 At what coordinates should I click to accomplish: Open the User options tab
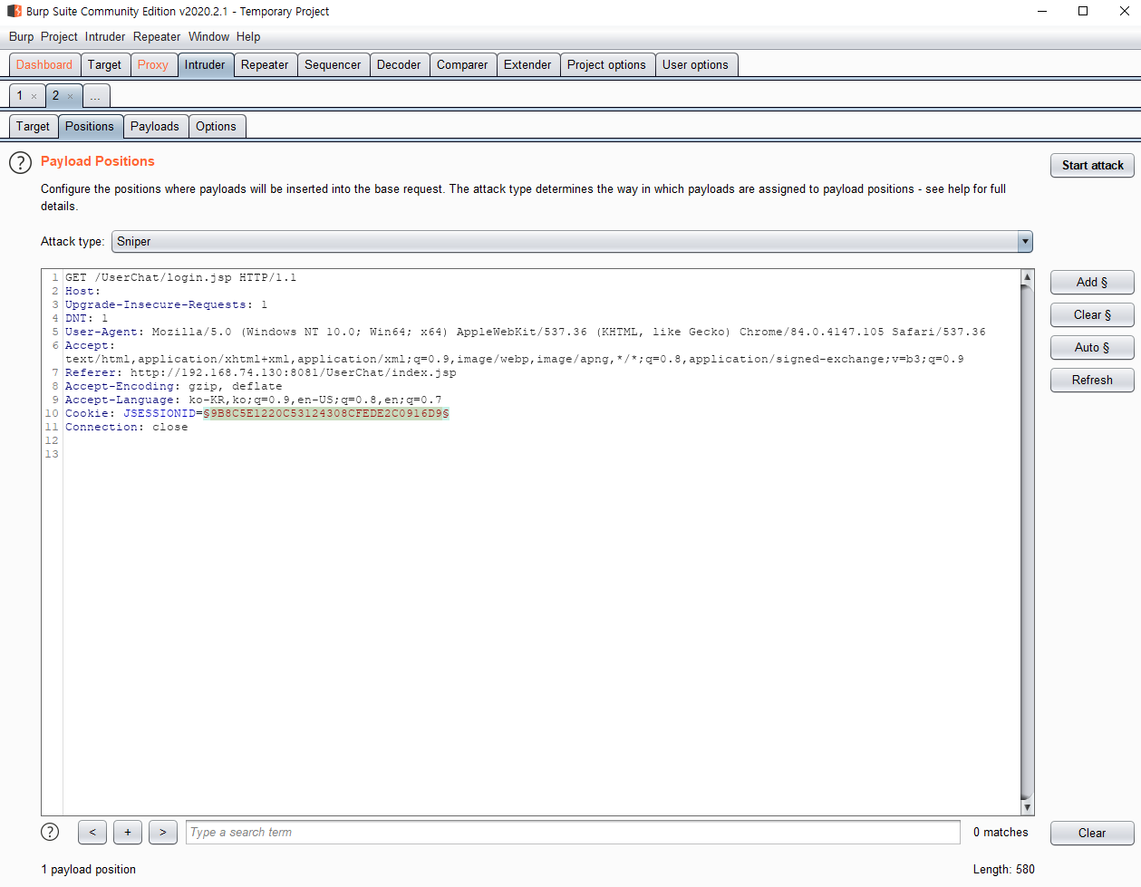click(695, 65)
